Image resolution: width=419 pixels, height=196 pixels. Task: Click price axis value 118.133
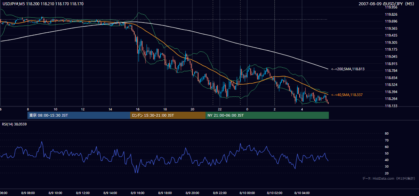coord(391,106)
